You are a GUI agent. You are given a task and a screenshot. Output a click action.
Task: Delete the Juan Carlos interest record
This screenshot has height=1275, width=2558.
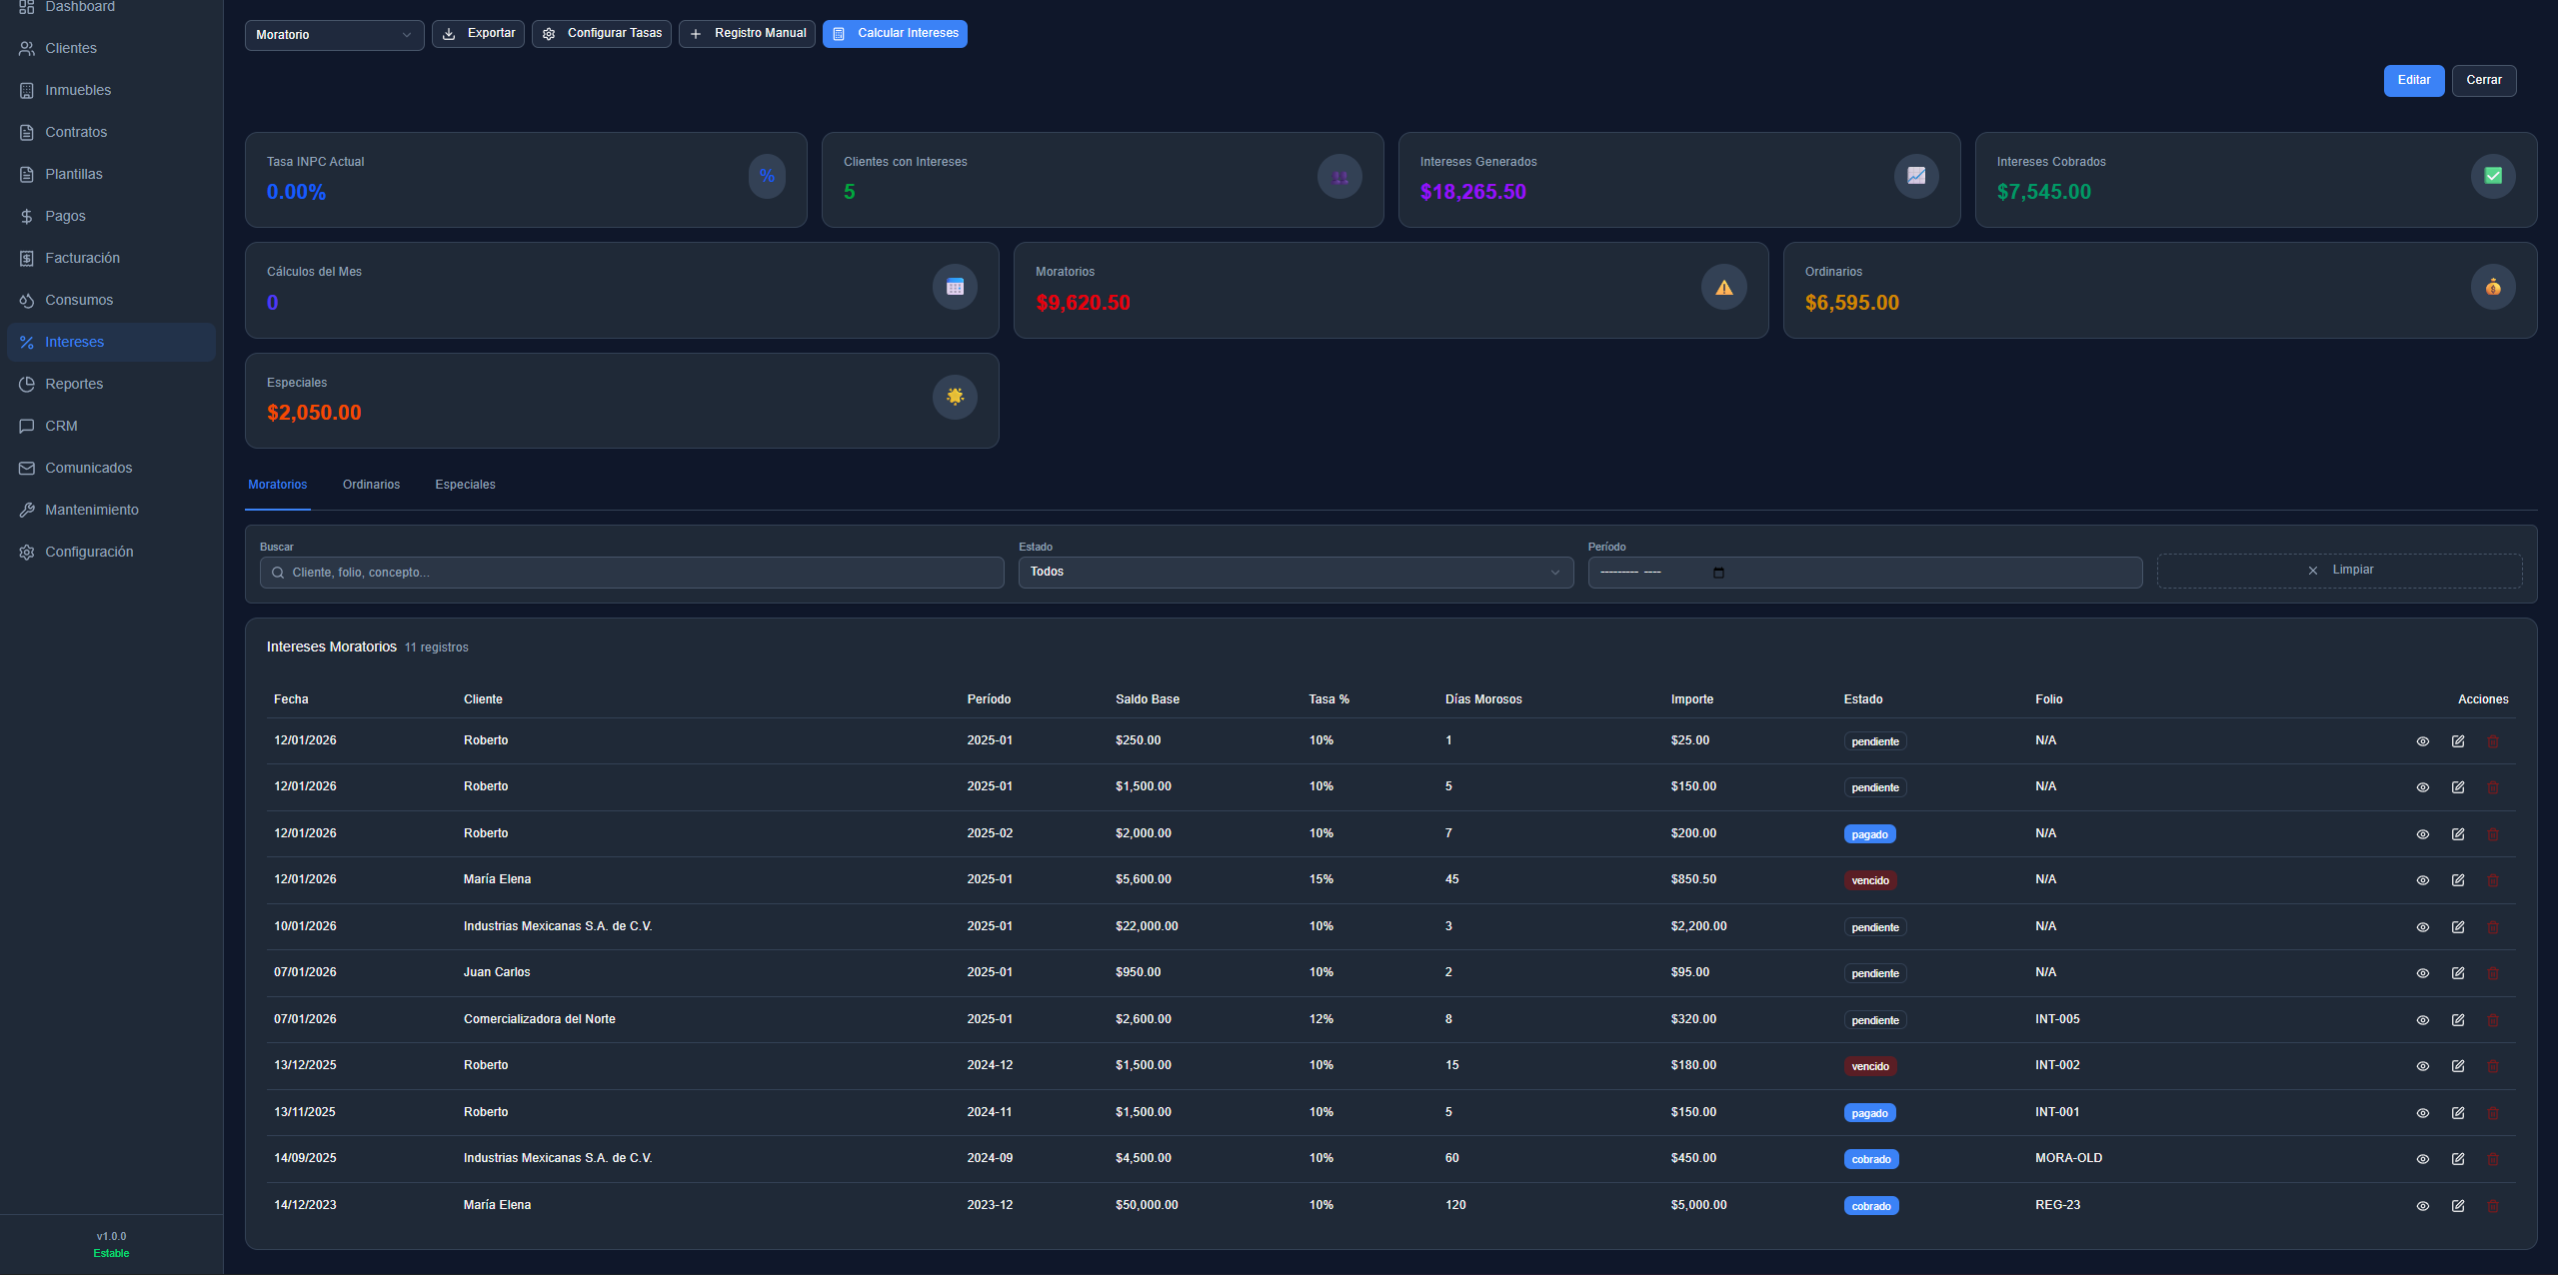[x=2492, y=973]
